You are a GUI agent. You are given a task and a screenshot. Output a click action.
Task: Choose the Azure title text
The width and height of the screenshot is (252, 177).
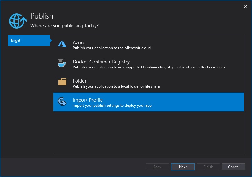[79, 43]
